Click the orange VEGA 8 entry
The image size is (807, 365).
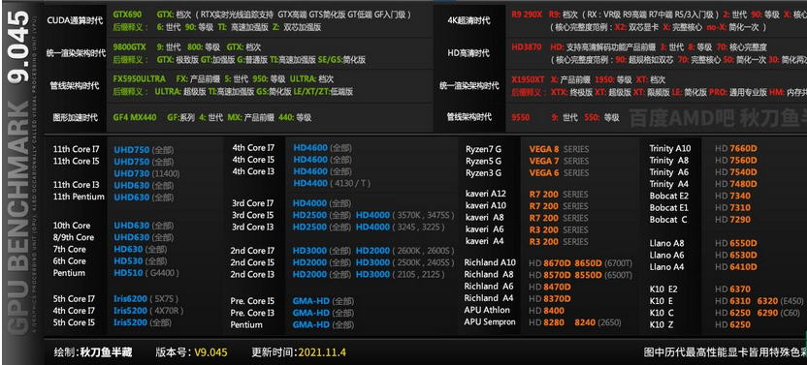coord(544,150)
